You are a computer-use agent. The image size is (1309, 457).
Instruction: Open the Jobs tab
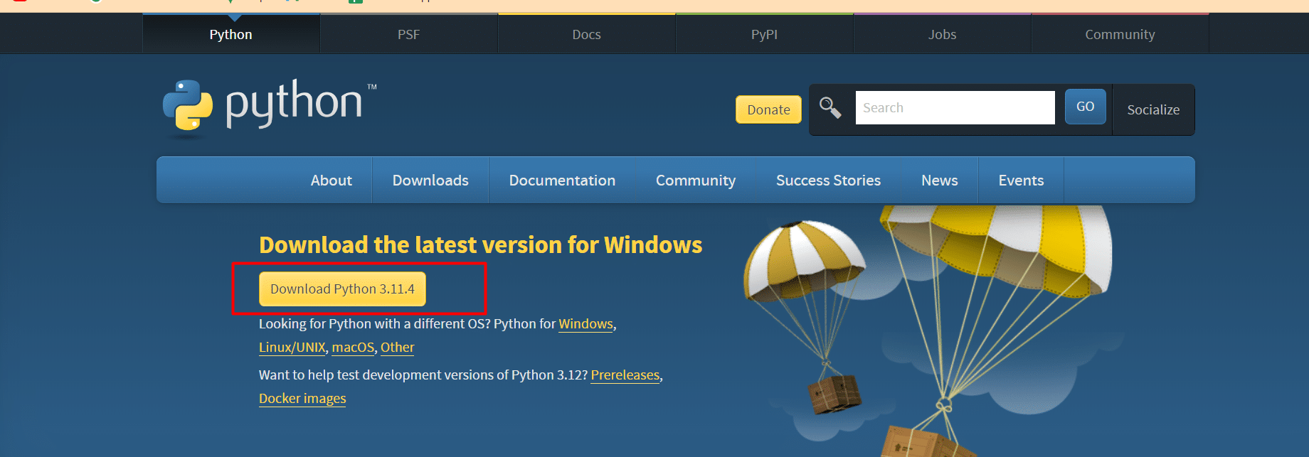click(943, 34)
